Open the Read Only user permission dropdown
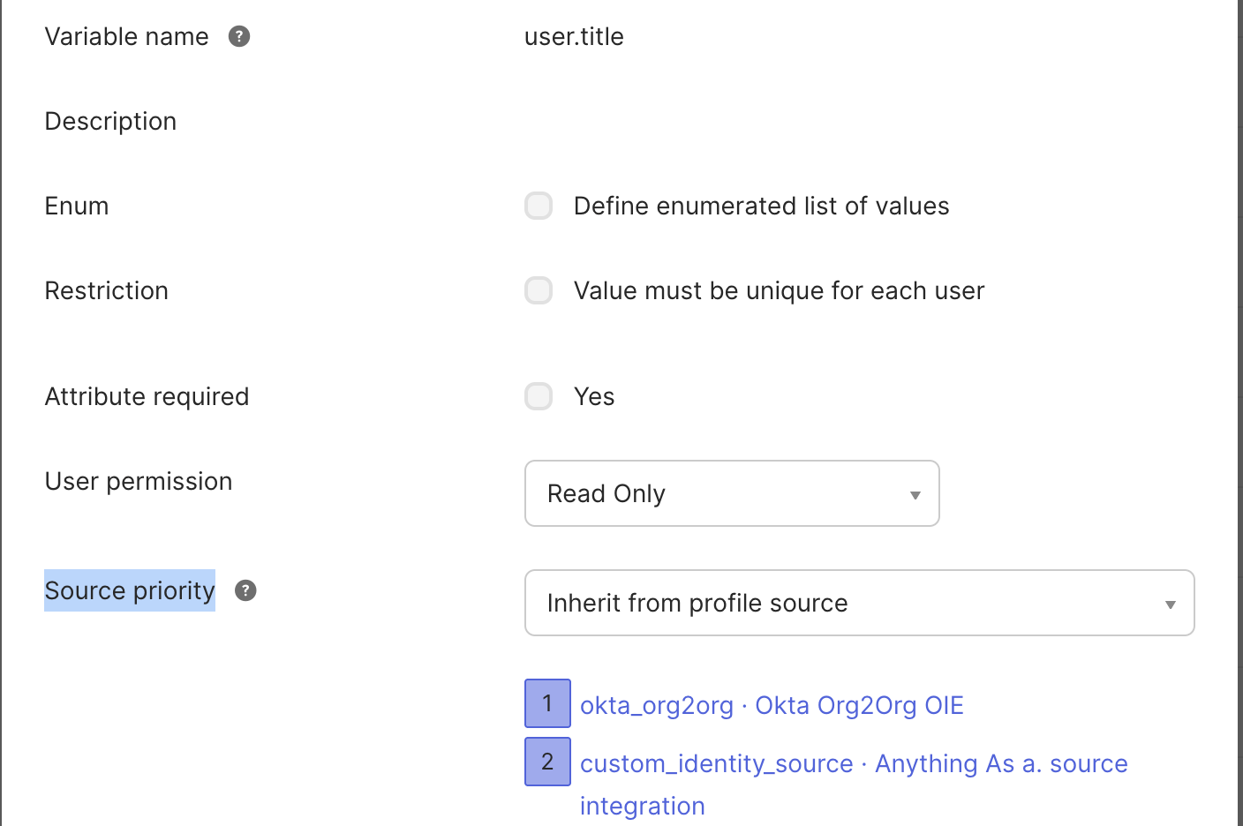Image resolution: width=1243 pixels, height=826 pixels. pos(731,493)
